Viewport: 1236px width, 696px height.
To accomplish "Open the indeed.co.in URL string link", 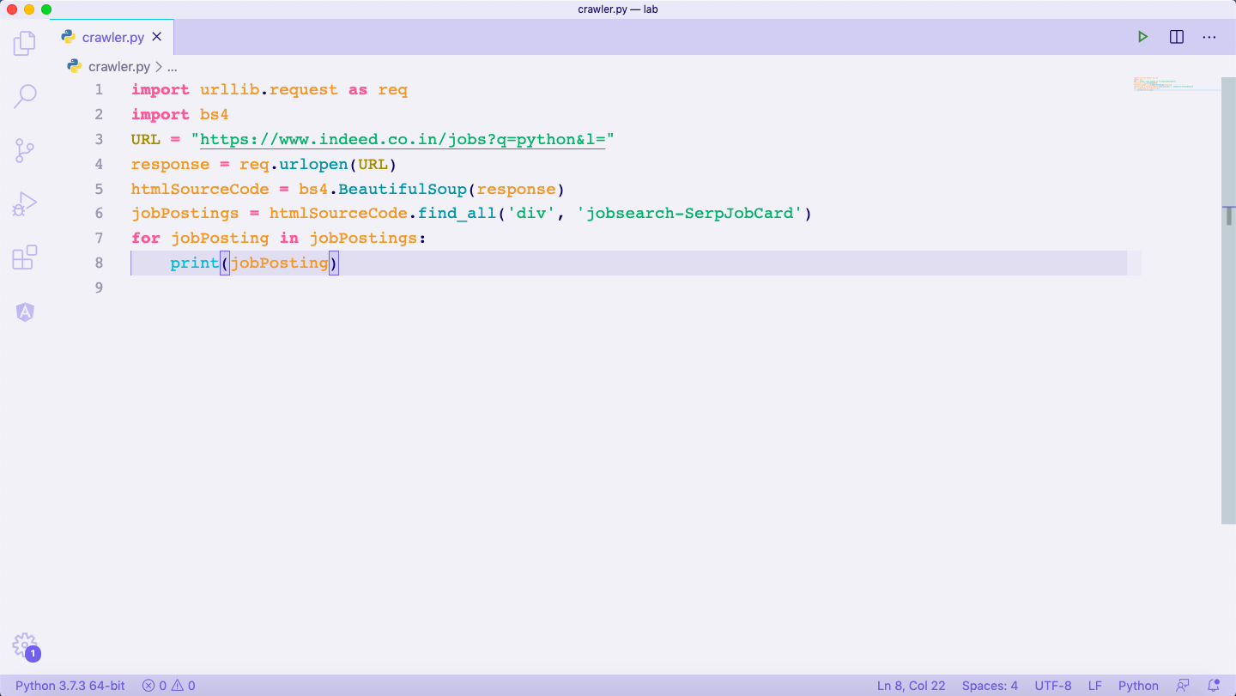I will click(x=403, y=139).
